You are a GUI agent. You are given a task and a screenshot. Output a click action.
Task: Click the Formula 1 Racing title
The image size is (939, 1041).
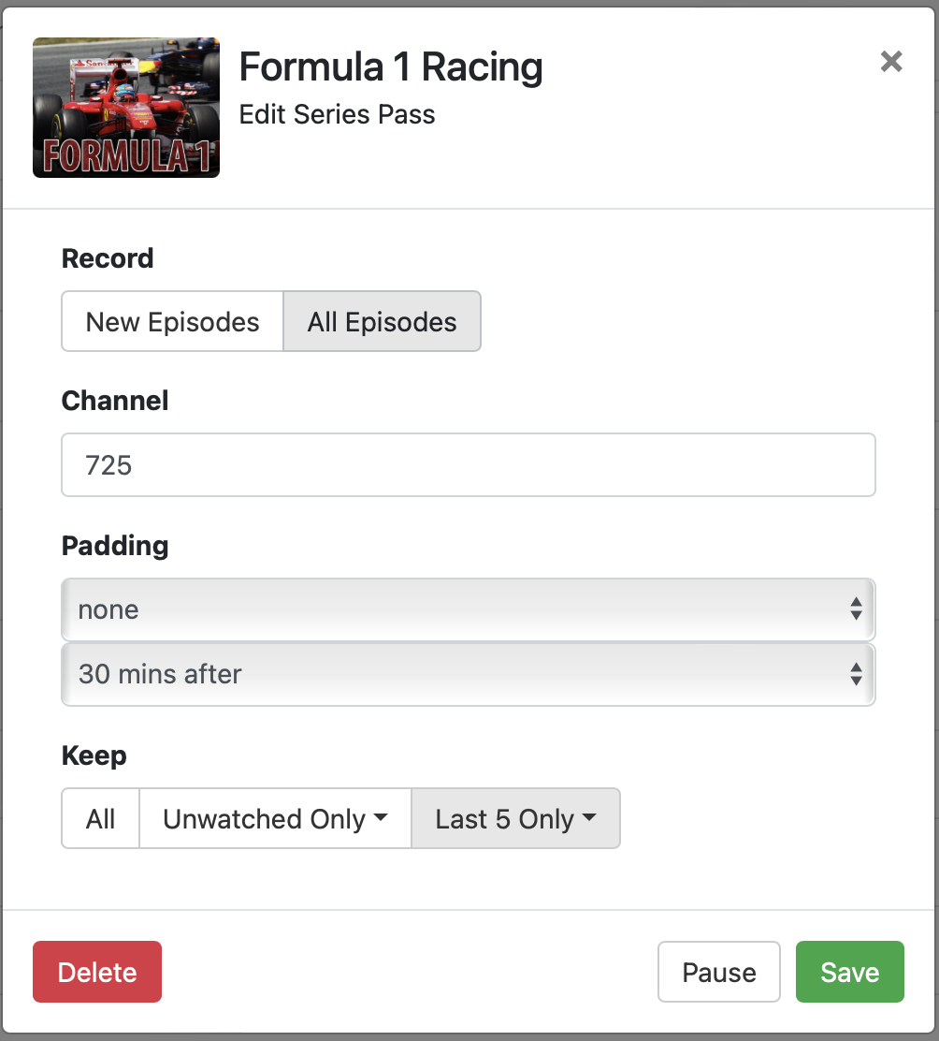(391, 67)
